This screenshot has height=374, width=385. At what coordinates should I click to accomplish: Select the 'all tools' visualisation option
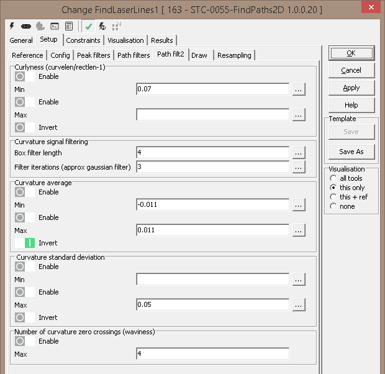tap(333, 178)
